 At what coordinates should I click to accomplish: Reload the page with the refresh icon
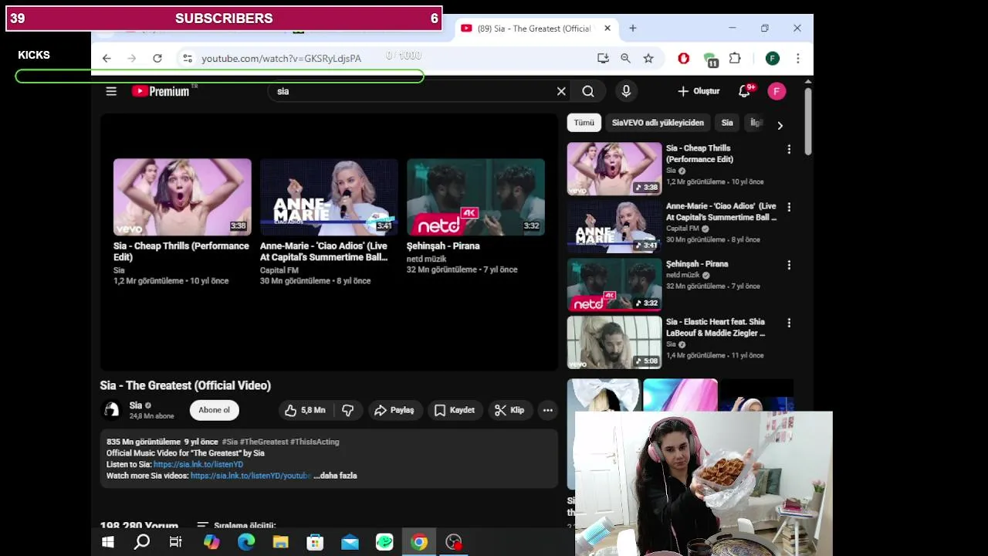(157, 59)
